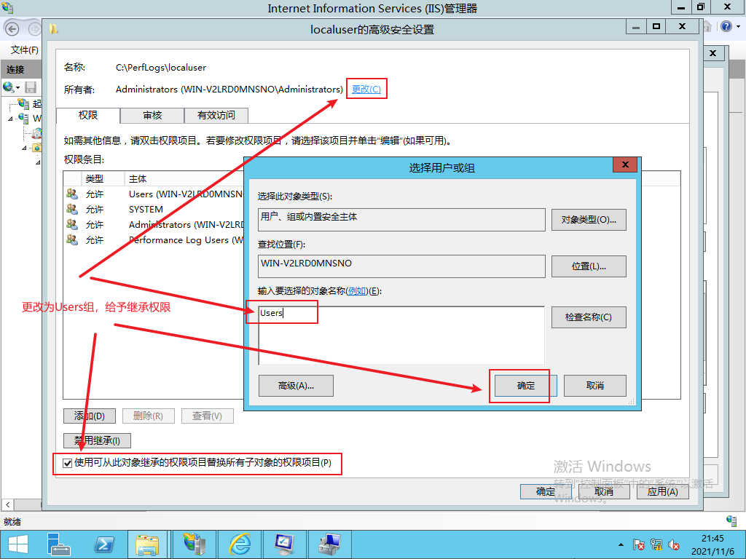Viewport: 746px width, 559px height.
Task: Open the 文件(F) menu
Action: point(25,49)
